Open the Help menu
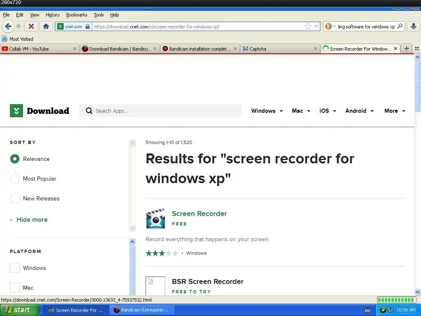421x316 pixels. (114, 15)
